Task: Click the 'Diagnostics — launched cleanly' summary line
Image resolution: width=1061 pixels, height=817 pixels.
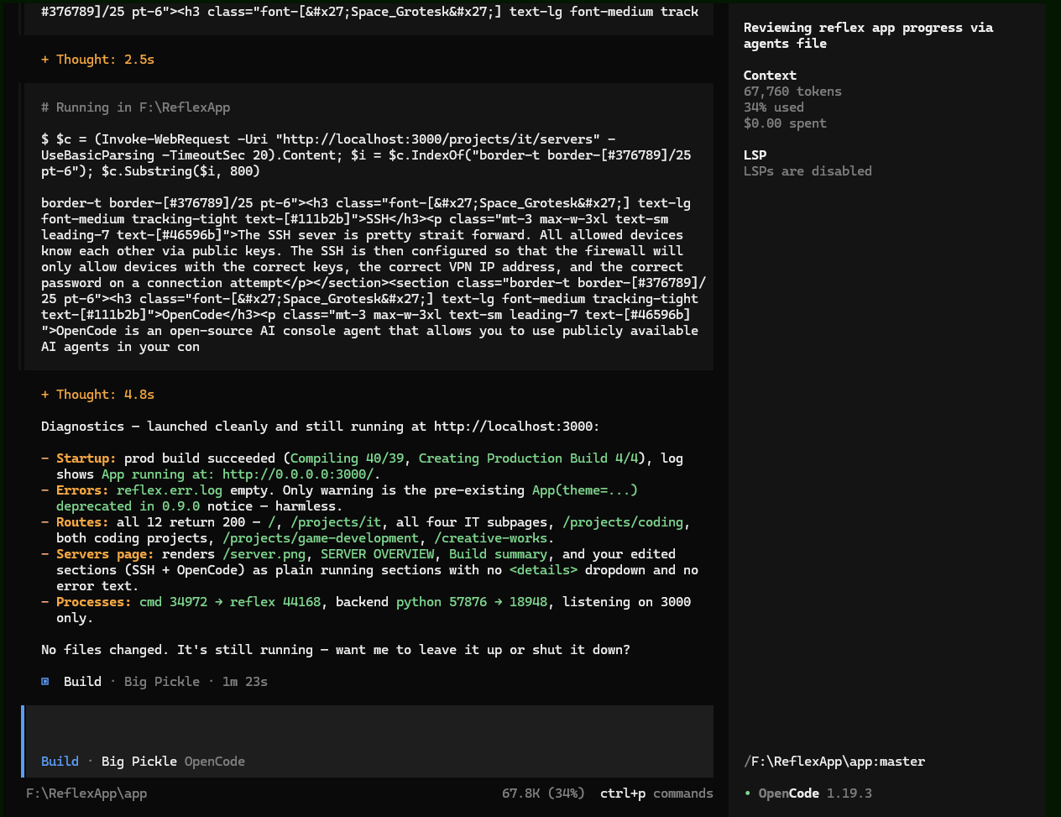Action: [x=321, y=427]
